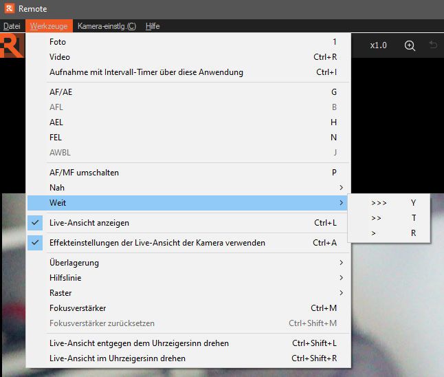This screenshot has height=377, width=444.
Task: Open the Datei menu
Action: (x=12, y=26)
